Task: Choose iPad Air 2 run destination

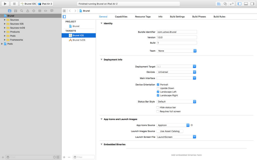Action: 45,4
